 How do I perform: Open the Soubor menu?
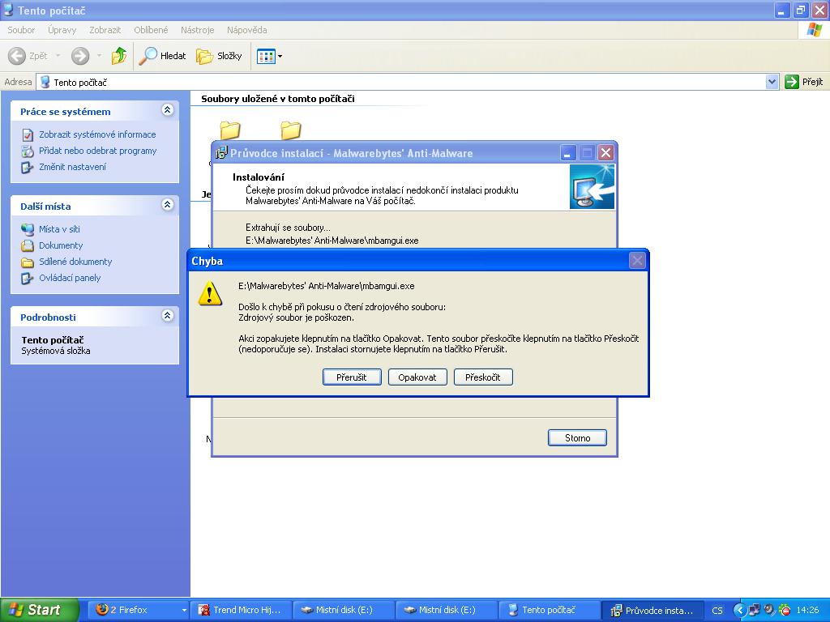[21, 30]
